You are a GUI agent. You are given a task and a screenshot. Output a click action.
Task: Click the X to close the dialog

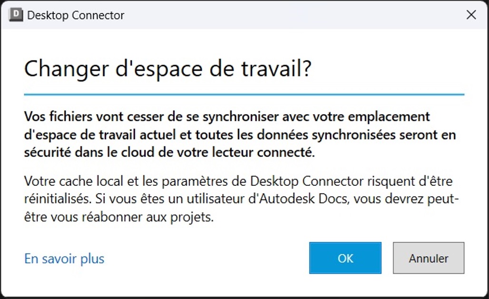click(471, 15)
